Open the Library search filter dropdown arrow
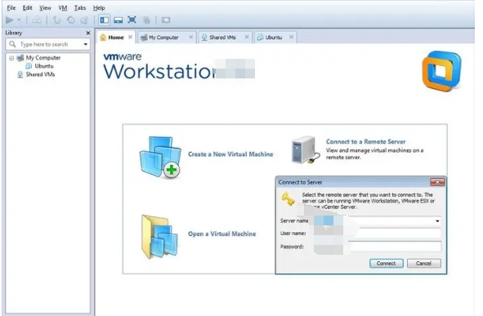This screenshot has height=316, width=483. click(85, 44)
